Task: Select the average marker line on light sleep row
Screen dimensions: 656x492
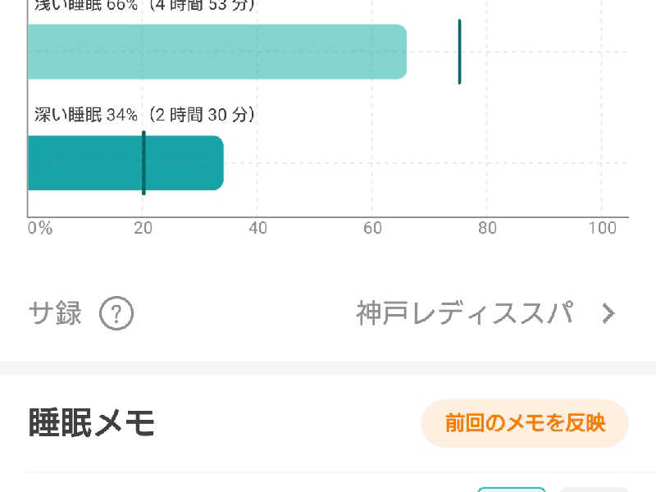Action: tap(459, 52)
